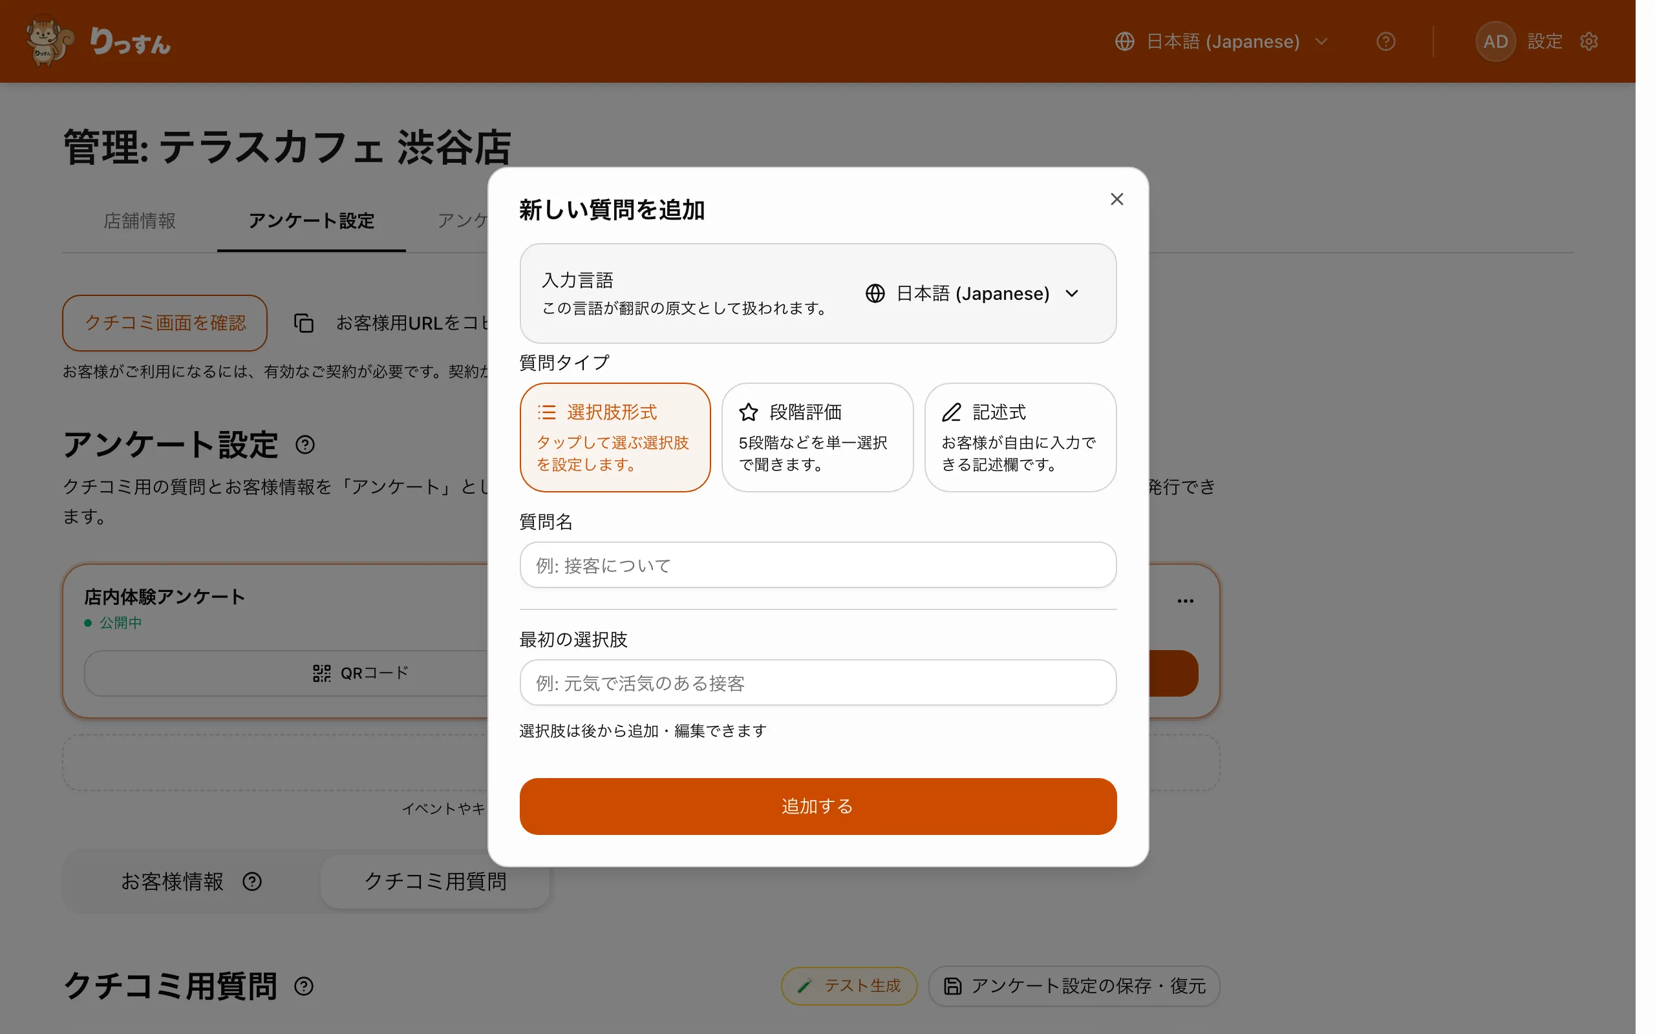This screenshot has width=1655, height=1034.
Task: Click the 設定 label in header
Action: click(x=1545, y=42)
